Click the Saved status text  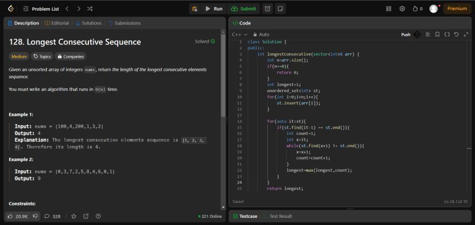[x=238, y=201]
